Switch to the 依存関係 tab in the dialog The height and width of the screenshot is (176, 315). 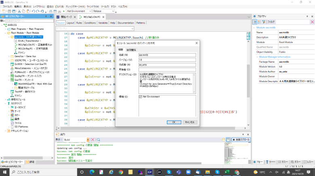pos(131,50)
